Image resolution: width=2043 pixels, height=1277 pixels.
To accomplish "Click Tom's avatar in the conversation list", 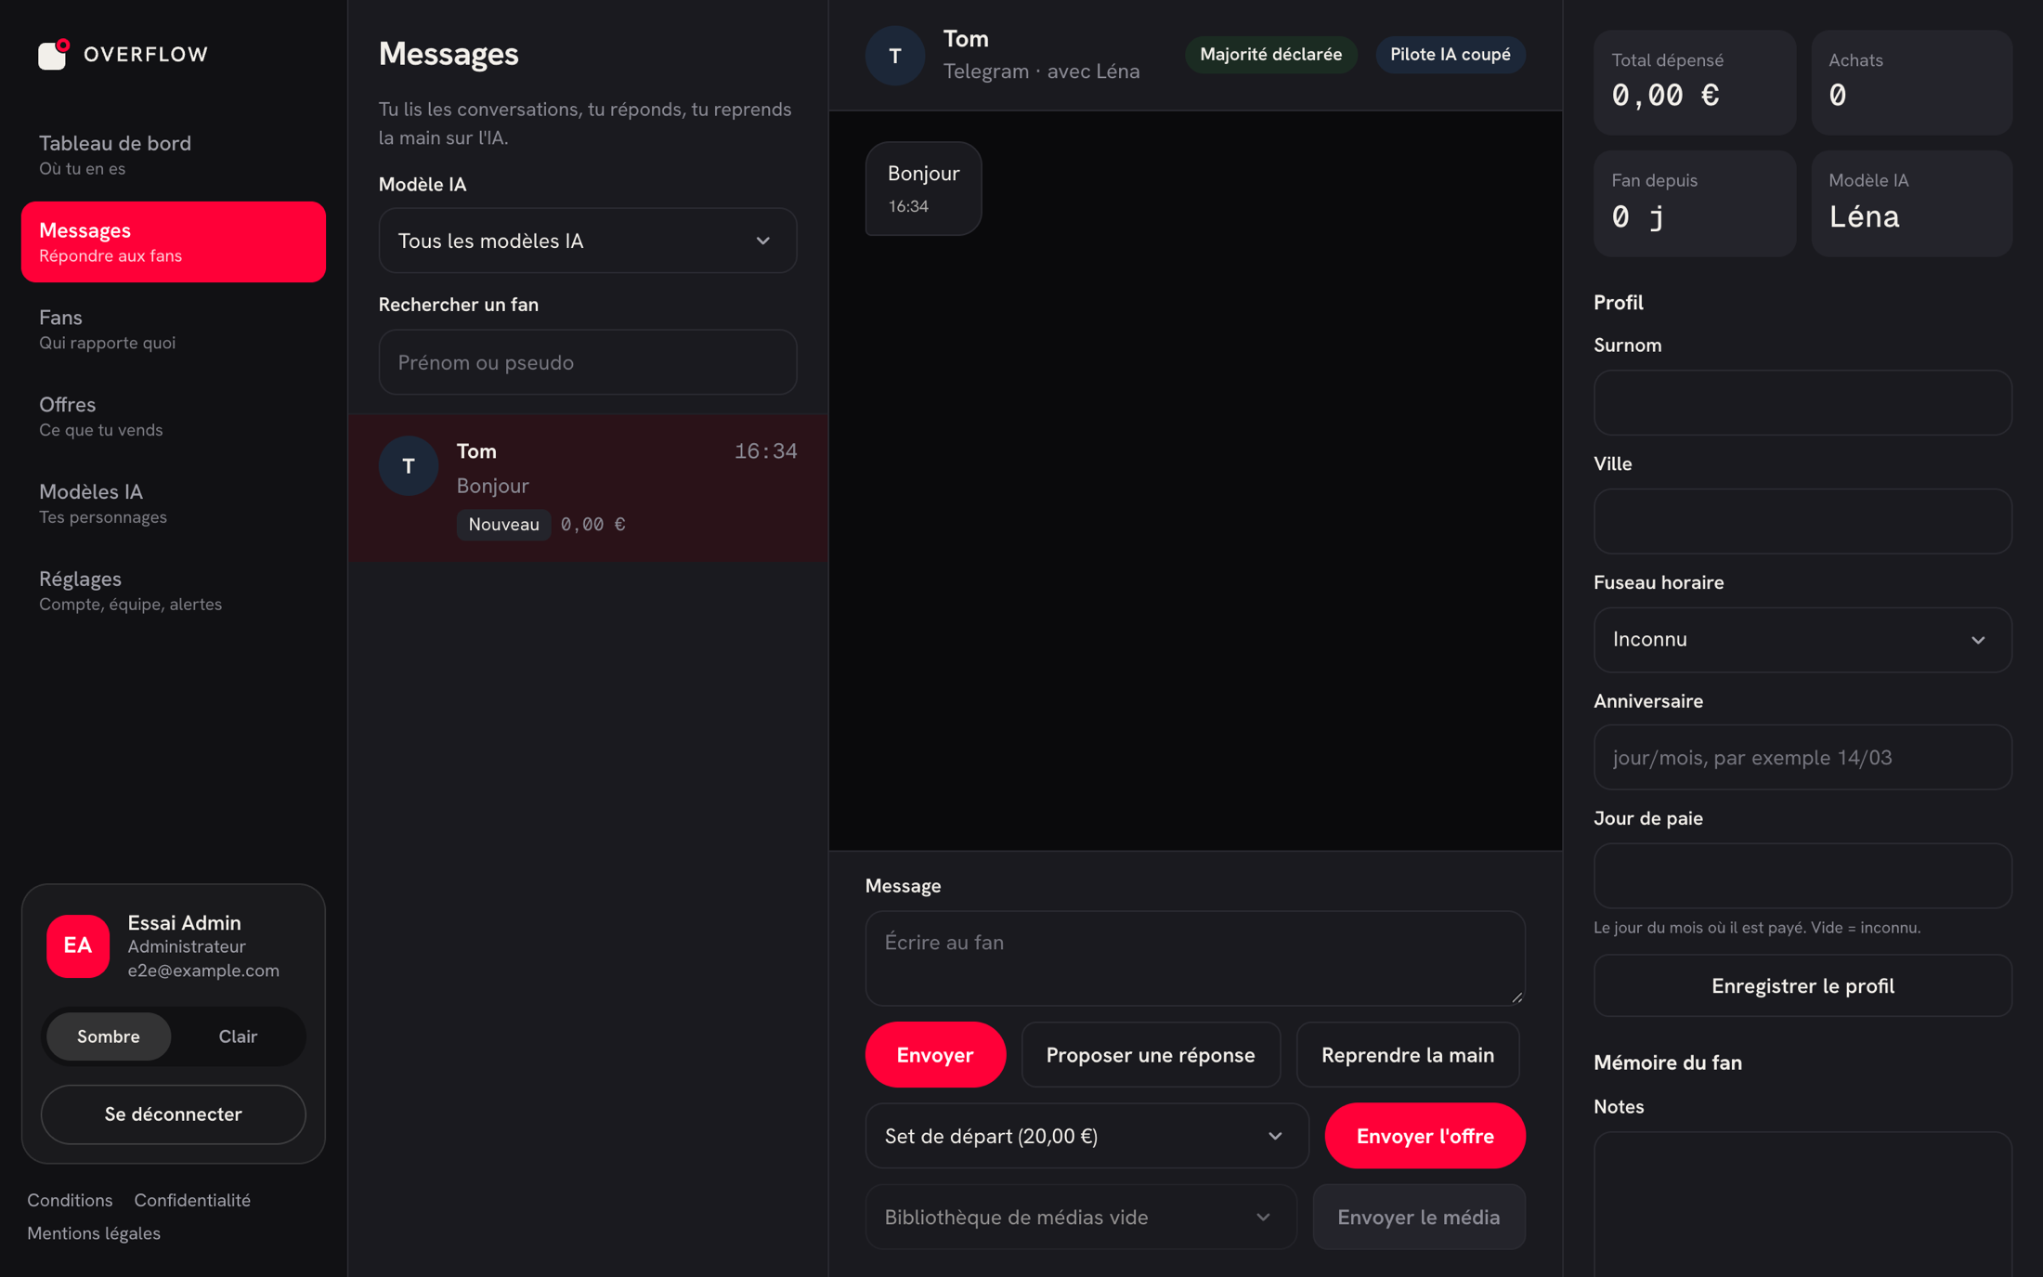I will tap(409, 466).
